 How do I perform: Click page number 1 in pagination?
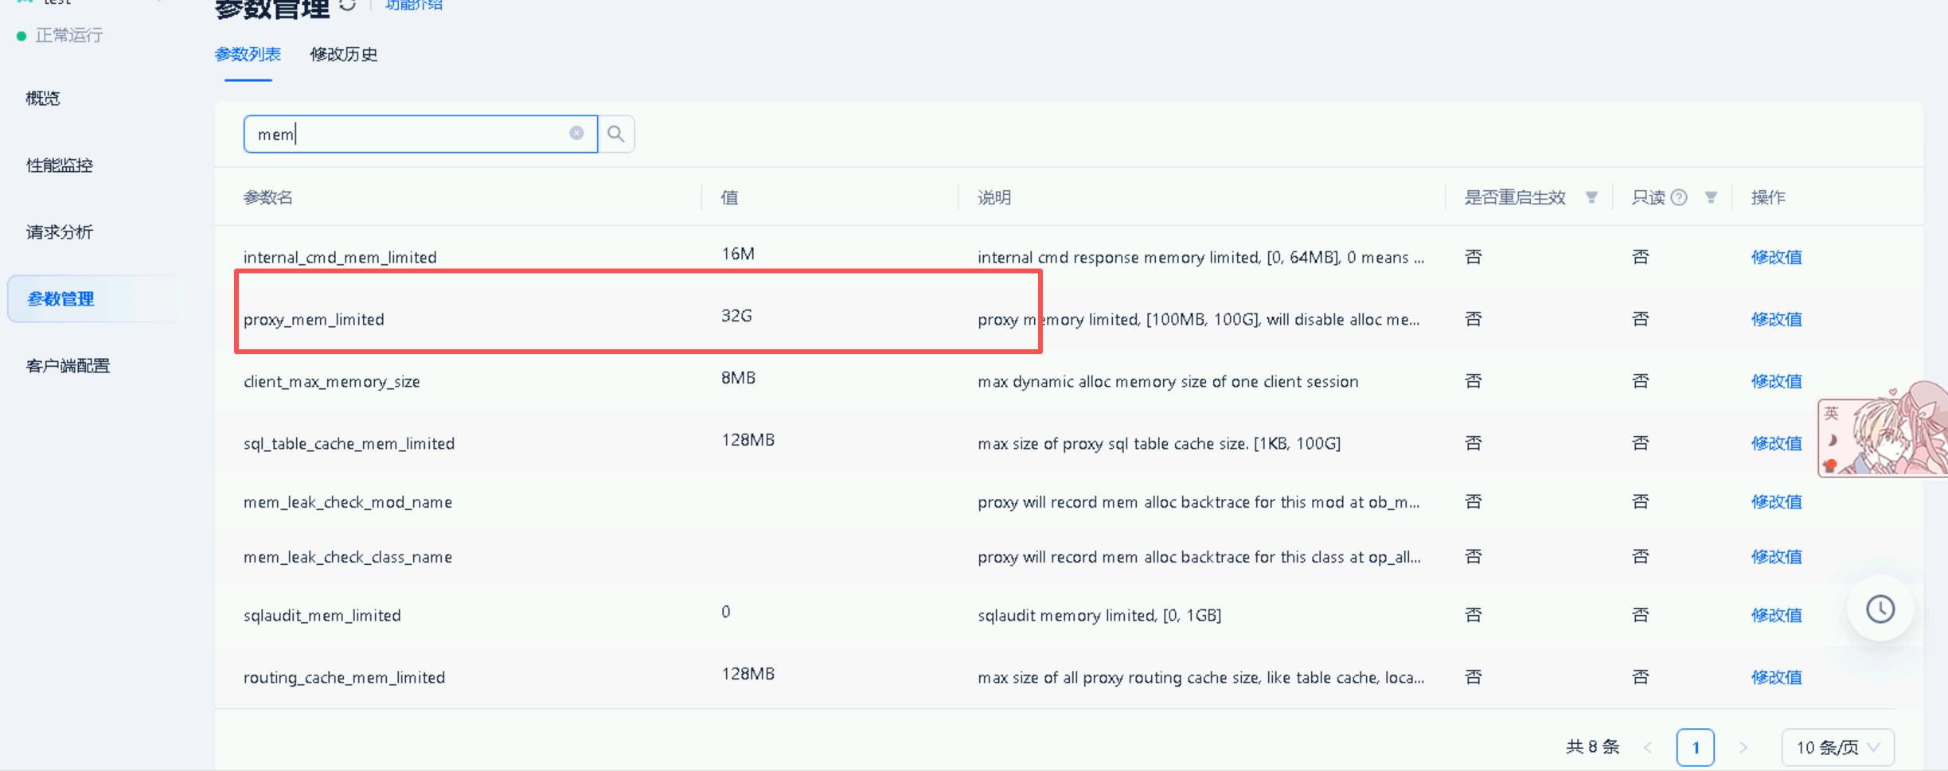(1695, 747)
